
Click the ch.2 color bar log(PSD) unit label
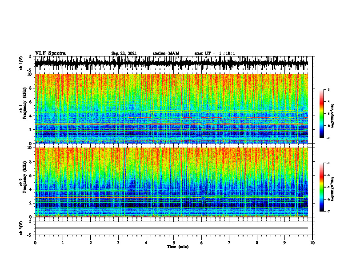click(333, 189)
